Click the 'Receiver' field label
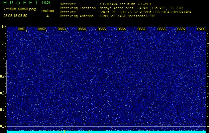The image size is (209, 133). tap(68, 12)
